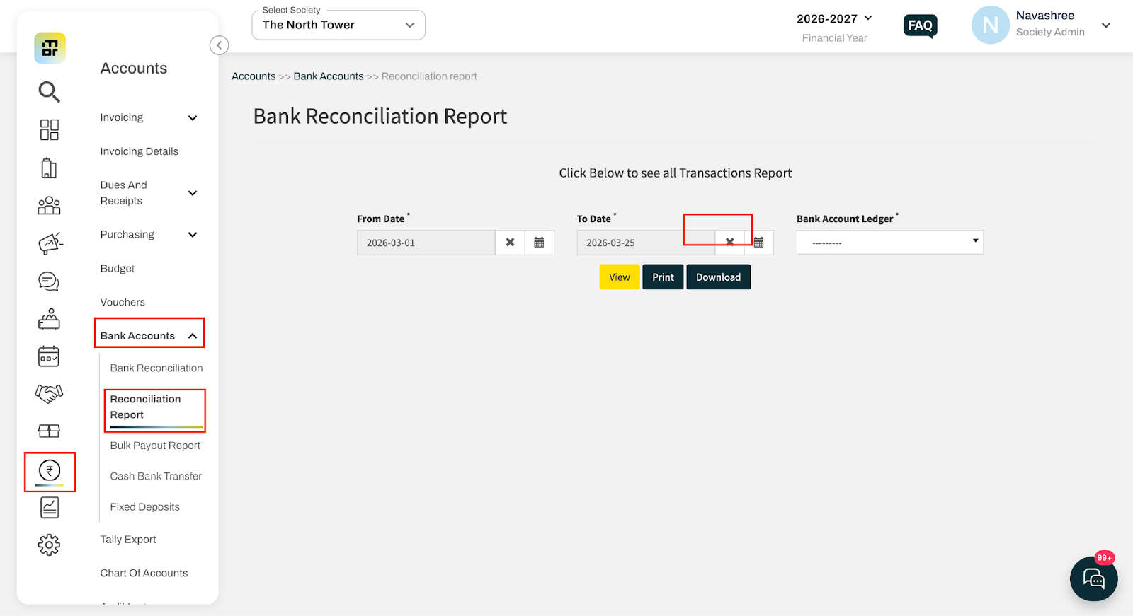
Task: Collapse sidebar with the arrow circle button
Action: (x=220, y=45)
